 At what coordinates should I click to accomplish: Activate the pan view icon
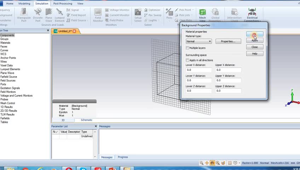click(x=207, y=163)
